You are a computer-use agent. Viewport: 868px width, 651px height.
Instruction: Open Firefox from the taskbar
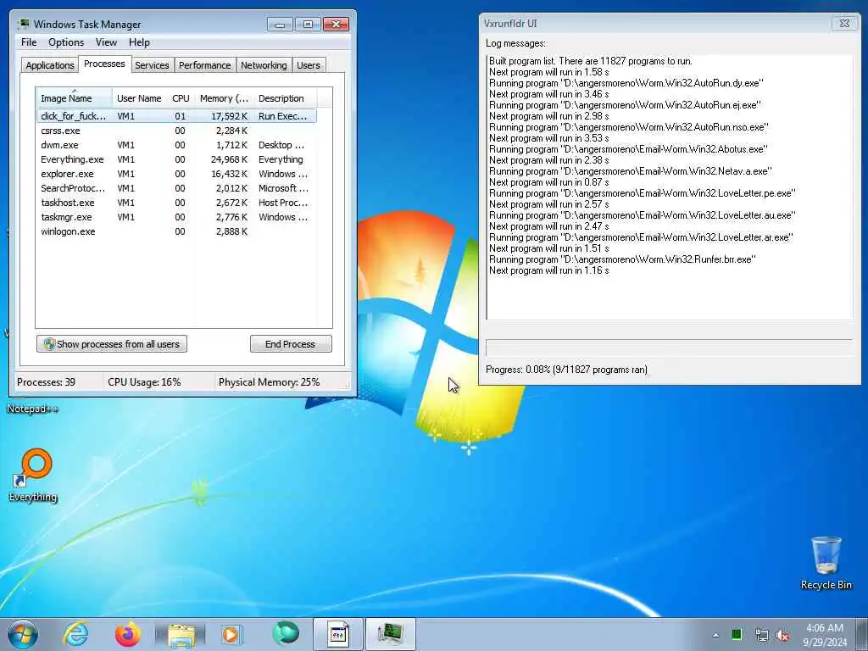(128, 634)
